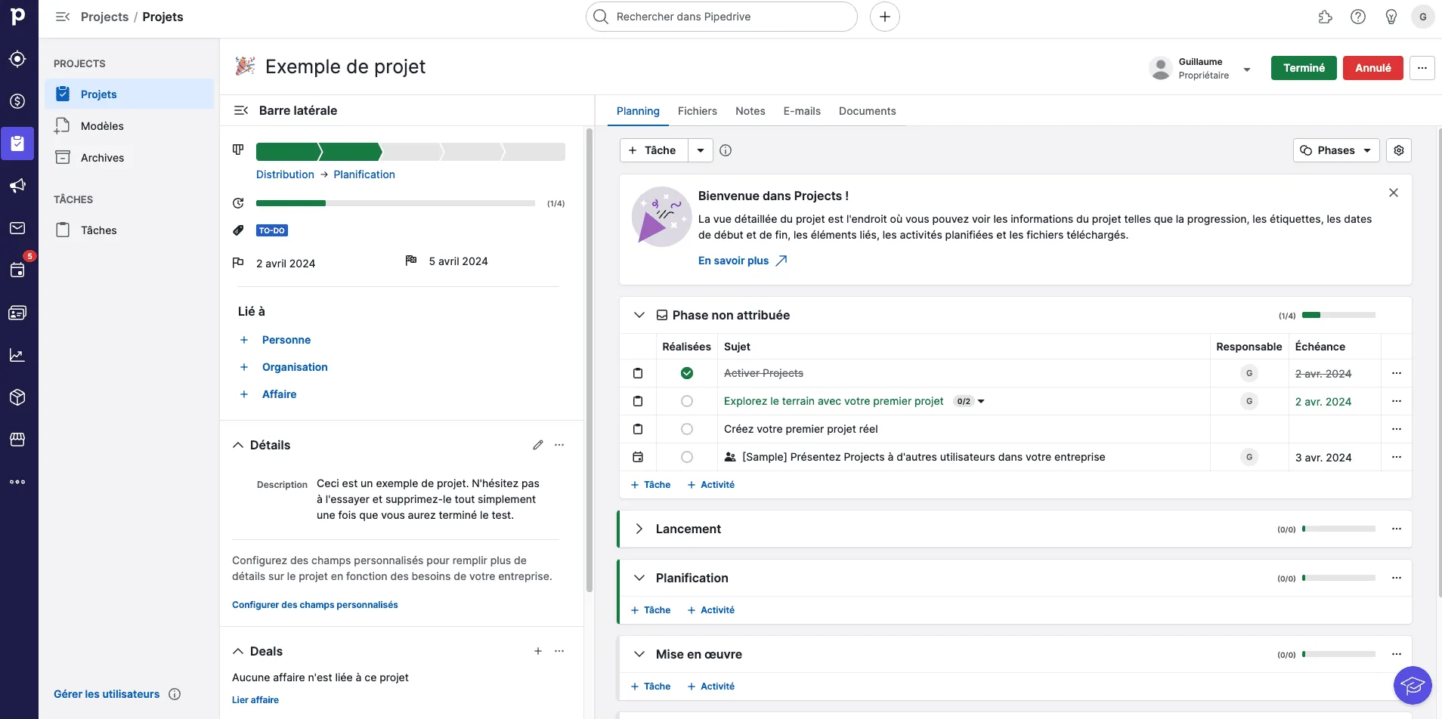Open the dropdown arrow beside Tâche button

[x=701, y=150]
